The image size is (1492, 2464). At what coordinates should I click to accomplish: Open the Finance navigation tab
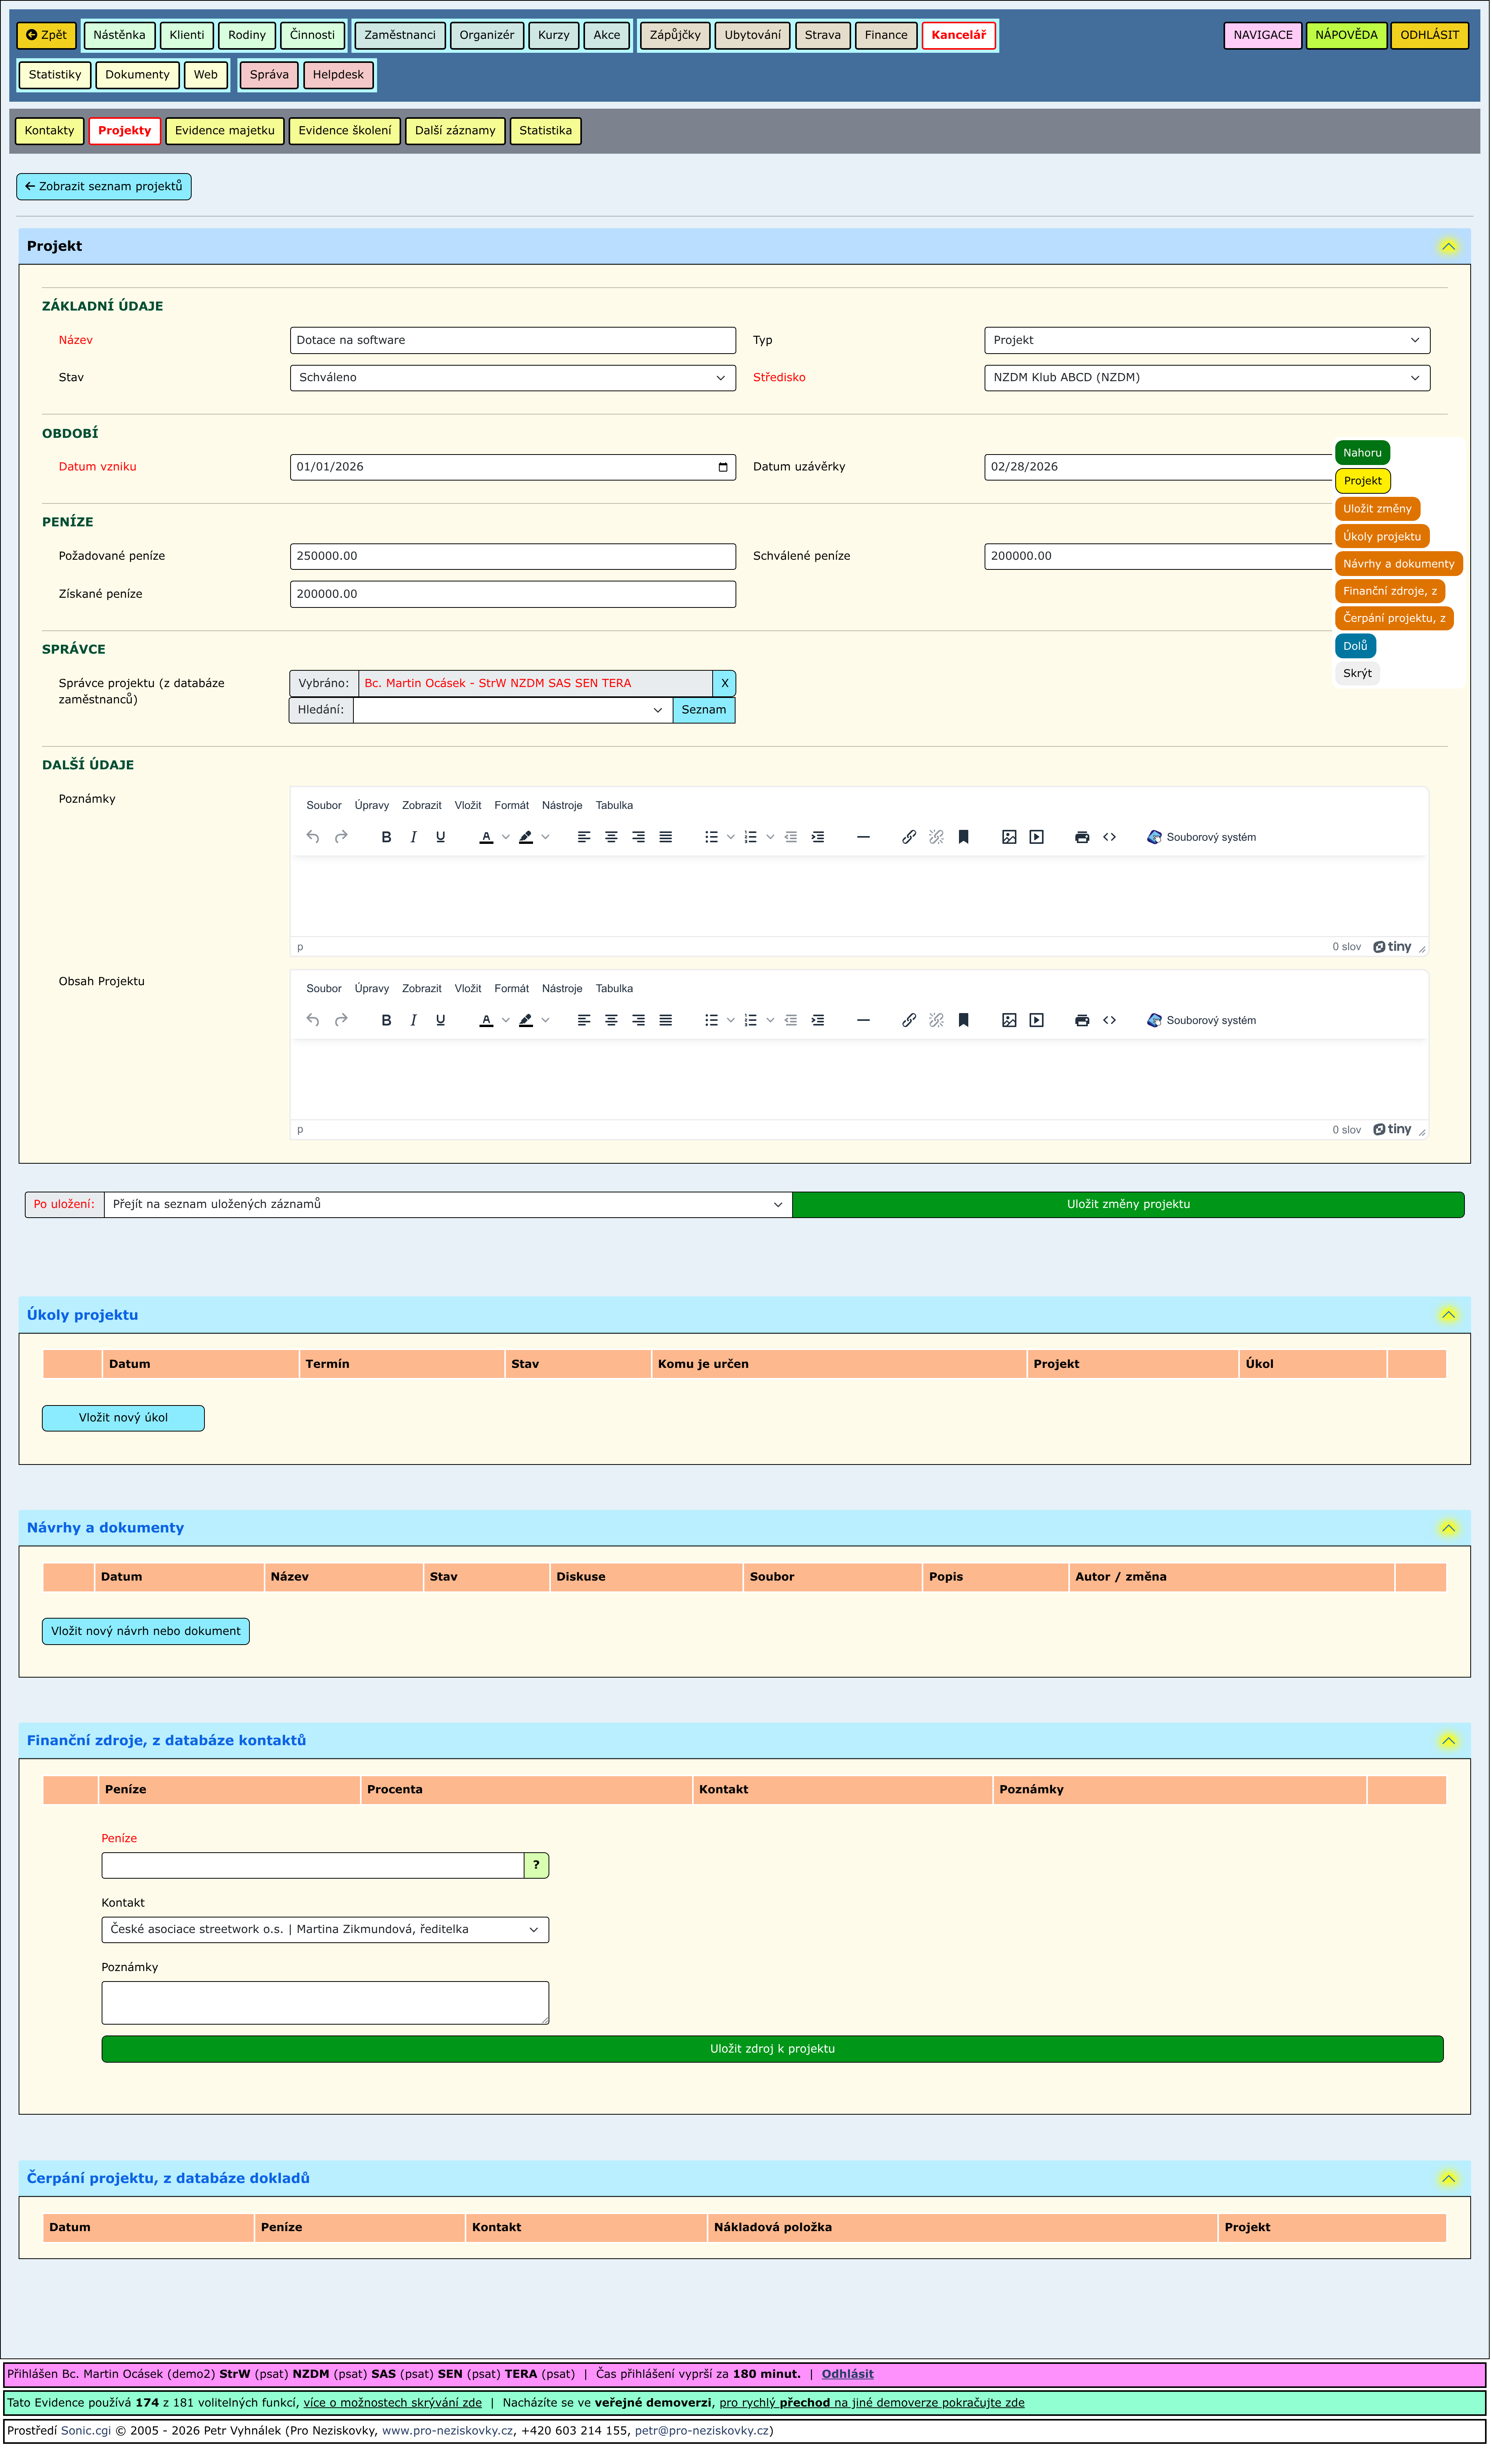(x=886, y=35)
